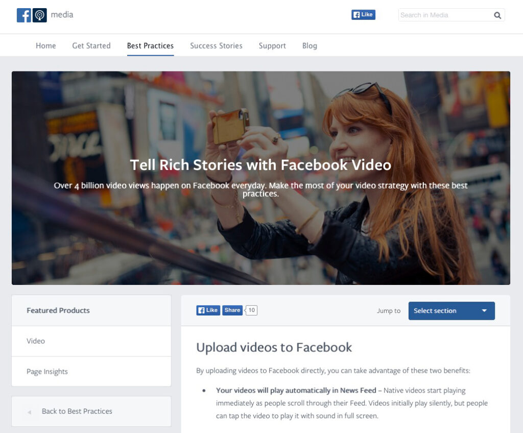Click the magnifying glass search icon
This screenshot has height=433, width=523.
(x=497, y=15)
